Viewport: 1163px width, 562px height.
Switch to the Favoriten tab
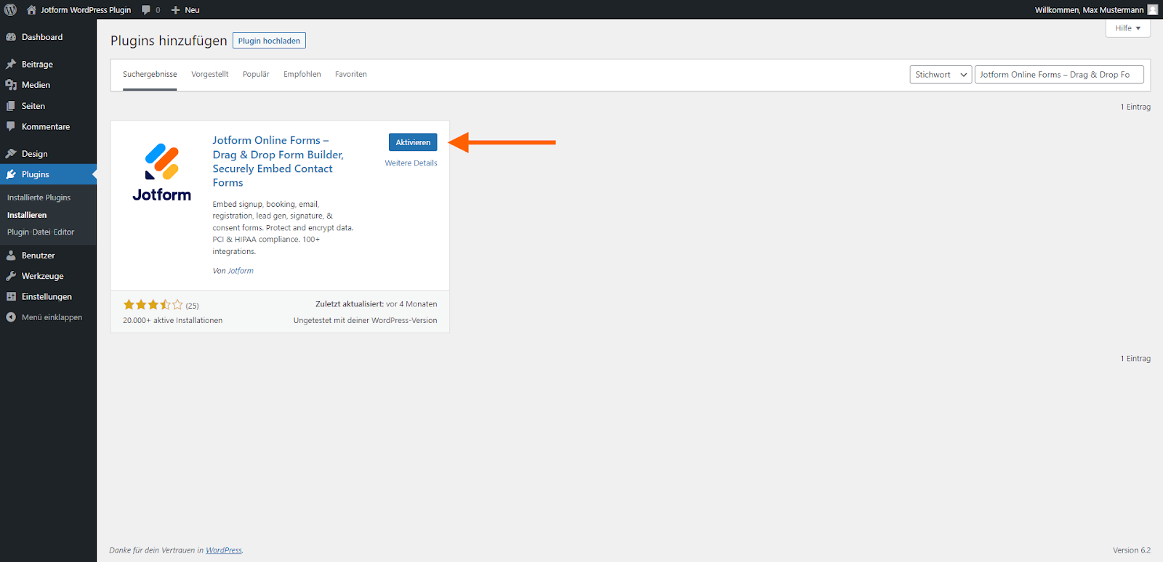pos(351,75)
